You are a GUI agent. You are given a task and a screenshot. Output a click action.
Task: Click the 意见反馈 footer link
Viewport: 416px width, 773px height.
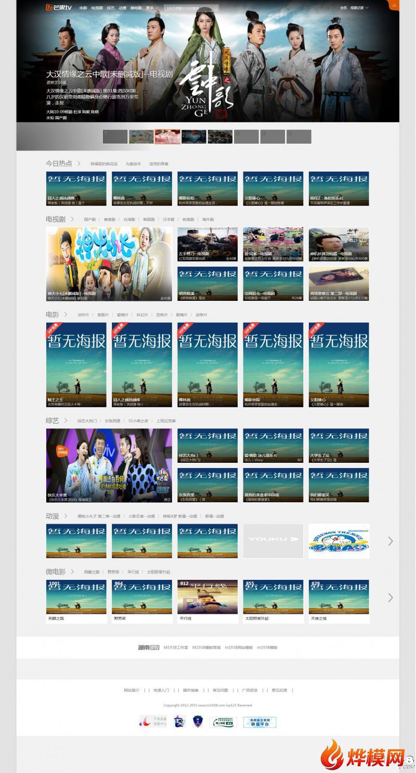coord(279,690)
